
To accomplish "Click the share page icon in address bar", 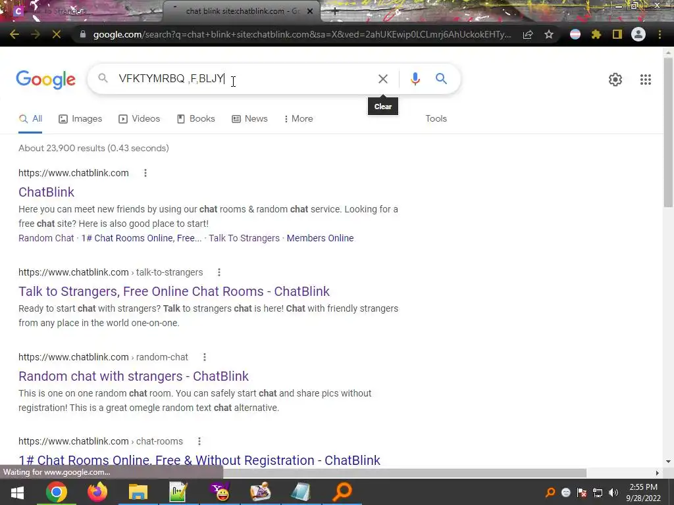I will tap(528, 34).
